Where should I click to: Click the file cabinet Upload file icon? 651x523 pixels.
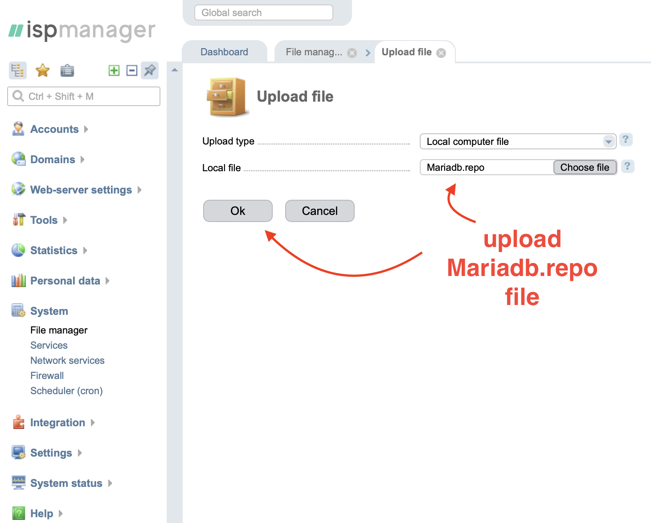click(x=227, y=97)
